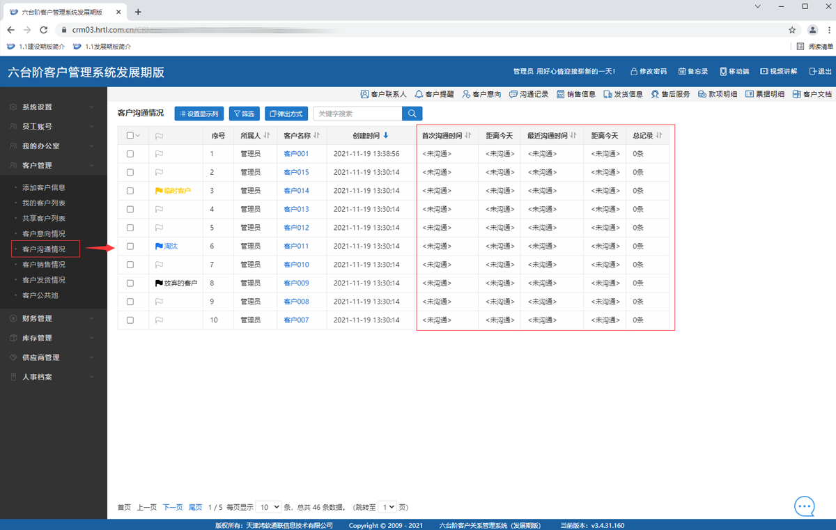
Task: Open 客户联系人 toolbar item
Action: [383, 94]
